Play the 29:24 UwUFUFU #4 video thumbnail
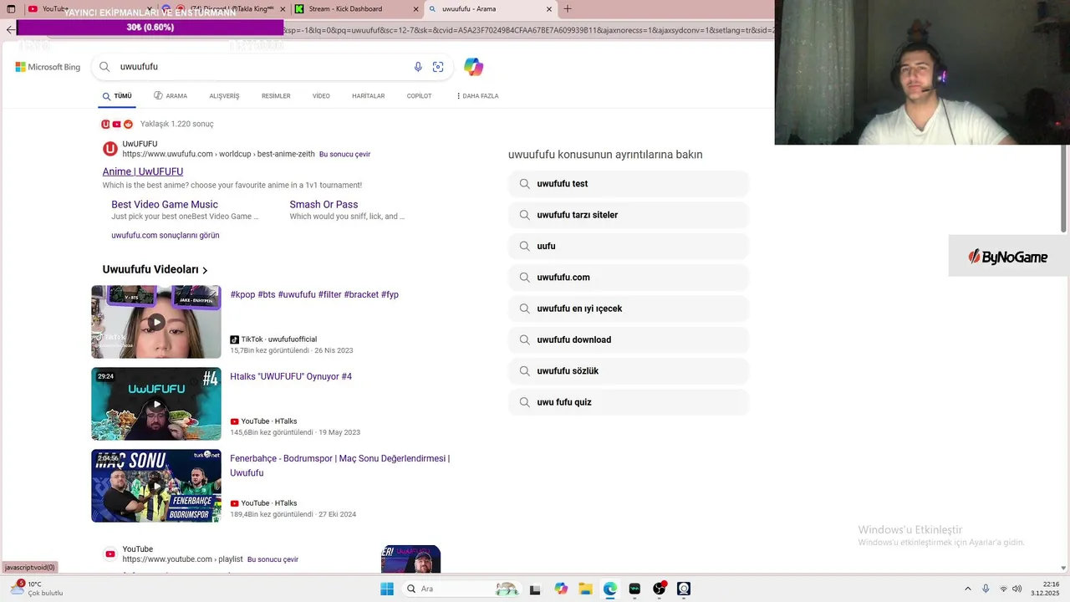This screenshot has height=602, width=1070. tap(156, 404)
